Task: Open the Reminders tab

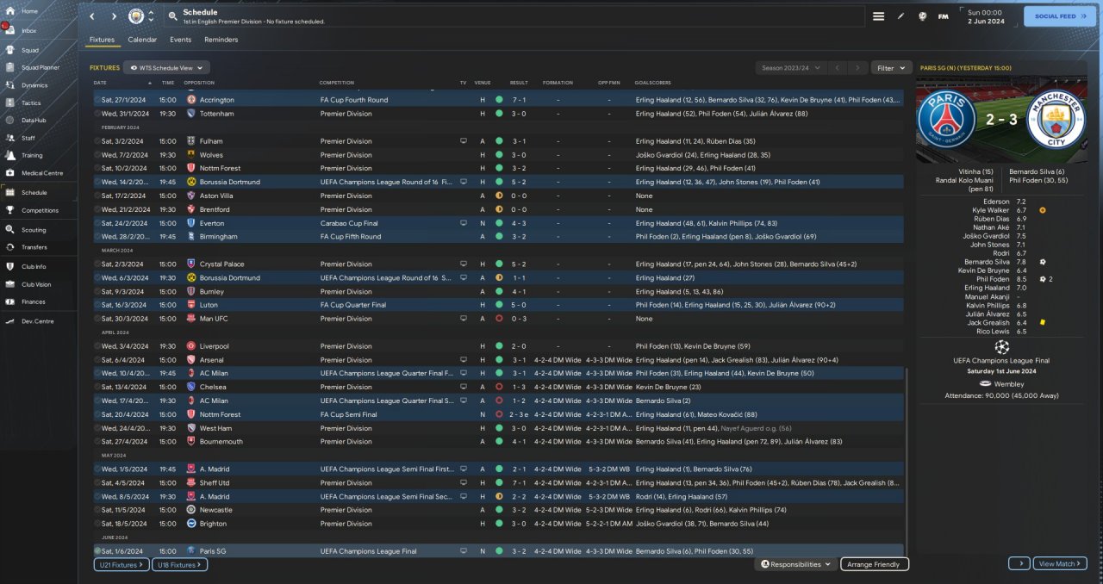Action: (x=221, y=40)
